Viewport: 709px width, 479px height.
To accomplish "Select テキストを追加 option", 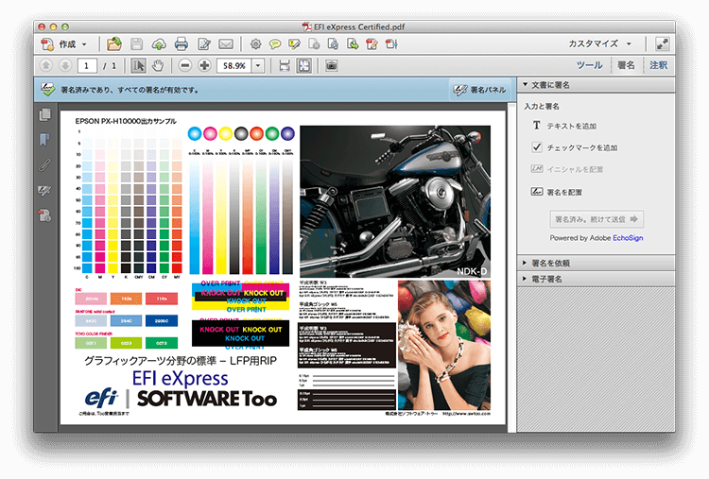I will coord(563,126).
